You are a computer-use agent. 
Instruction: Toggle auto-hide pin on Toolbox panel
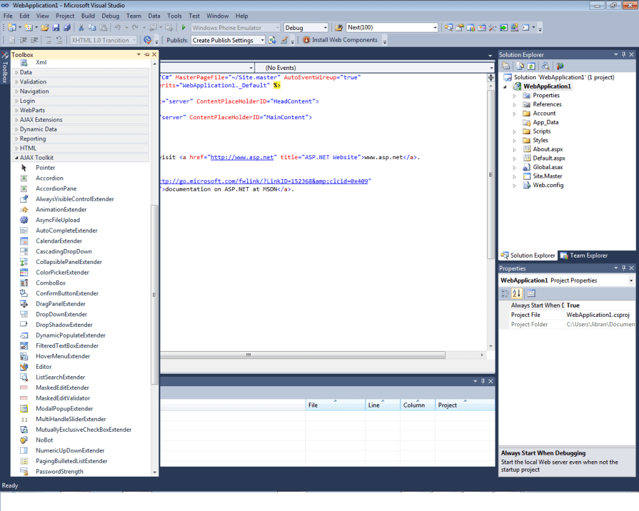pyautogui.click(x=147, y=55)
